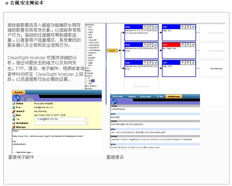Select UDP under the Protocol tree

(90, 83)
